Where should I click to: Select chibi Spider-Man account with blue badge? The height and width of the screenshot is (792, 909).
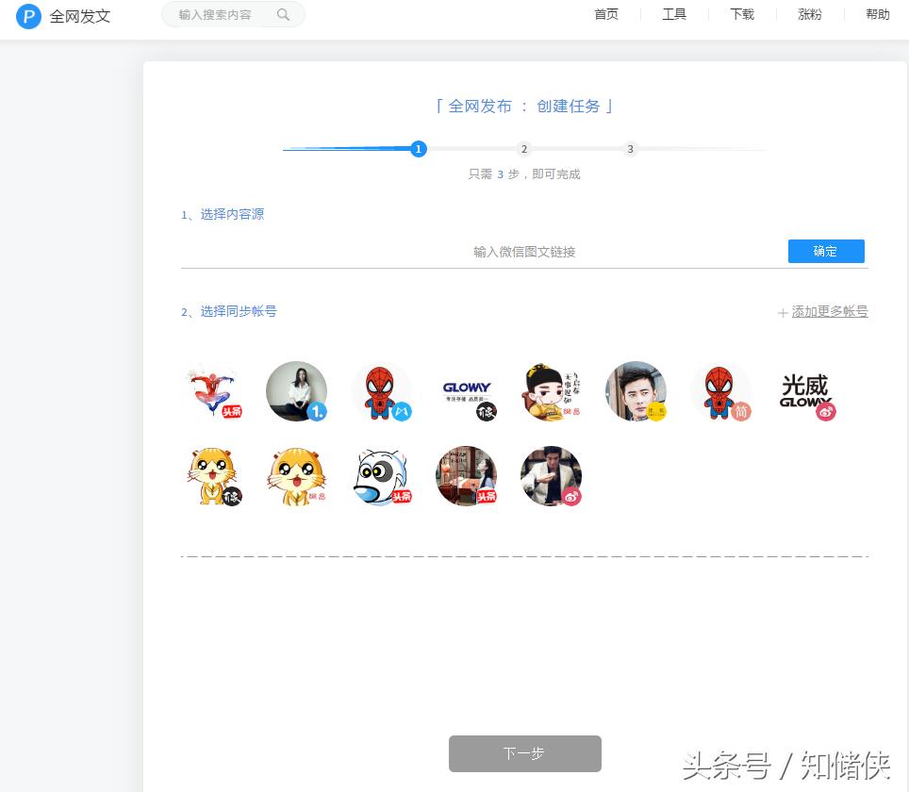382,391
